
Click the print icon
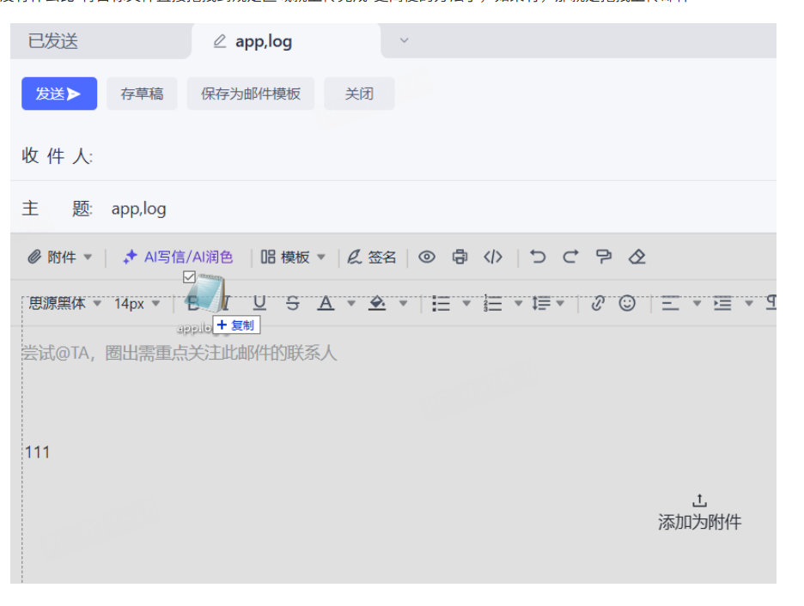[x=460, y=257]
